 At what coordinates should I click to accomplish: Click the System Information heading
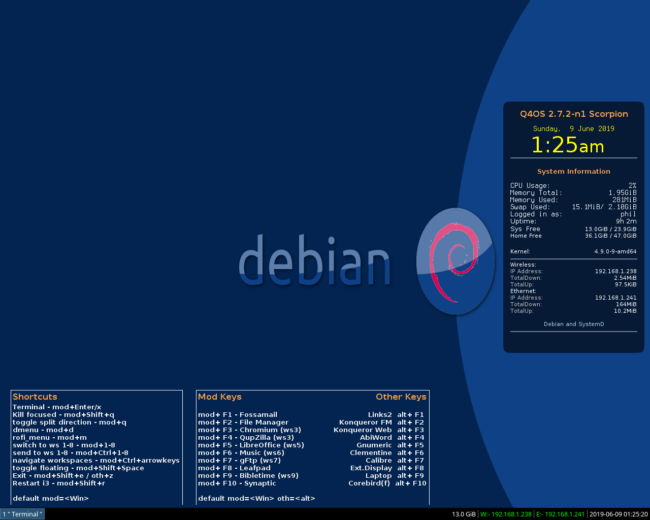[x=574, y=171]
